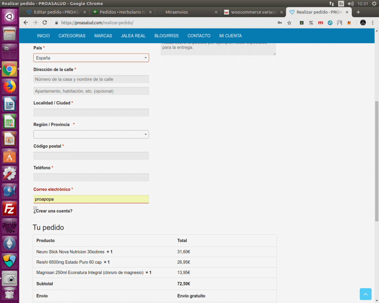Open the Chrome three-dot menu
This screenshot has width=379, height=303.
372,23
